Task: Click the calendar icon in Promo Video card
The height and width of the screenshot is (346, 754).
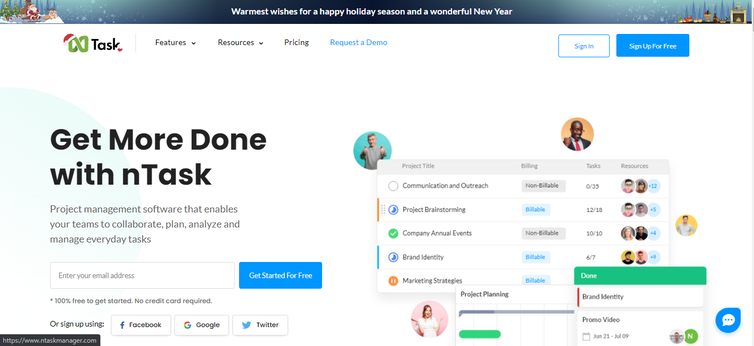Action: (x=586, y=337)
